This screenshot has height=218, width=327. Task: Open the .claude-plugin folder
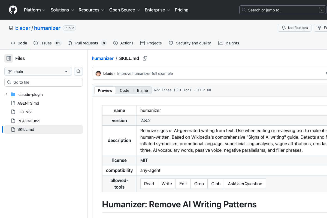point(30,95)
